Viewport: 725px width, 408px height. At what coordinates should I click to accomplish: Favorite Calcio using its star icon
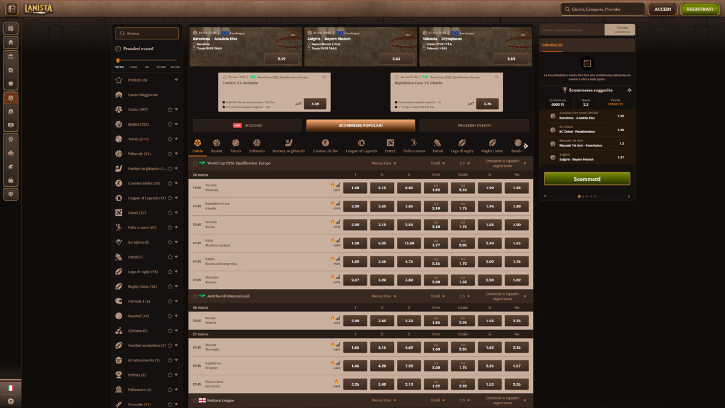click(170, 109)
